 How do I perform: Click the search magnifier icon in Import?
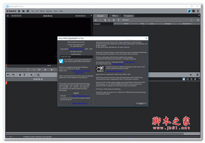click(x=109, y=20)
